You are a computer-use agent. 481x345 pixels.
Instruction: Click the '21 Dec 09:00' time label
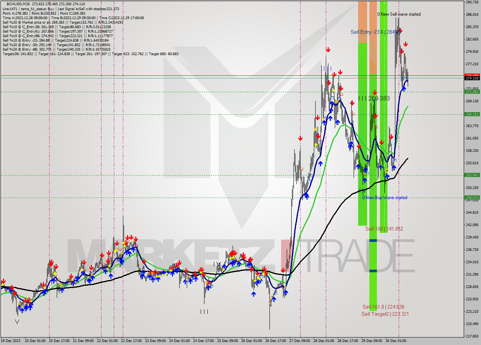pyautogui.click(x=84, y=341)
